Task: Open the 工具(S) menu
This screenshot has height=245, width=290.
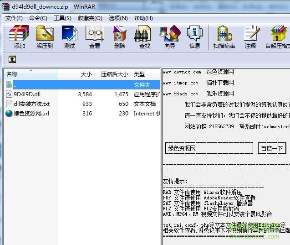Action: pyautogui.click(x=62, y=18)
